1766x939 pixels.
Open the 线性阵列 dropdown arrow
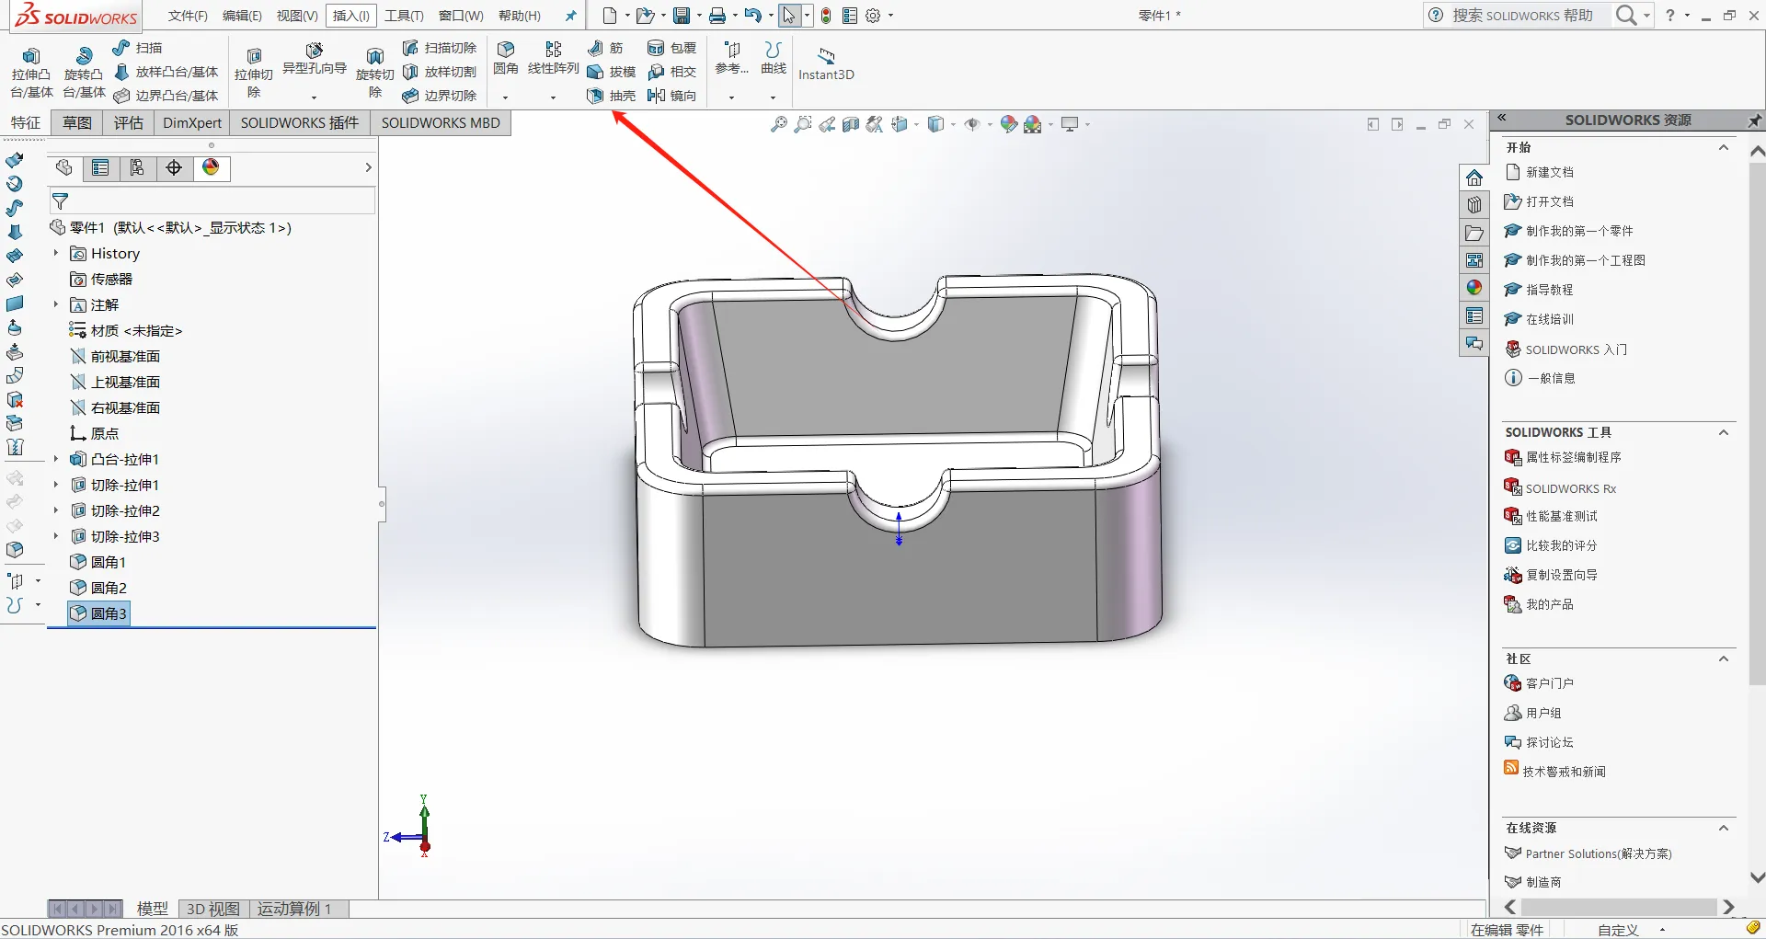553,97
